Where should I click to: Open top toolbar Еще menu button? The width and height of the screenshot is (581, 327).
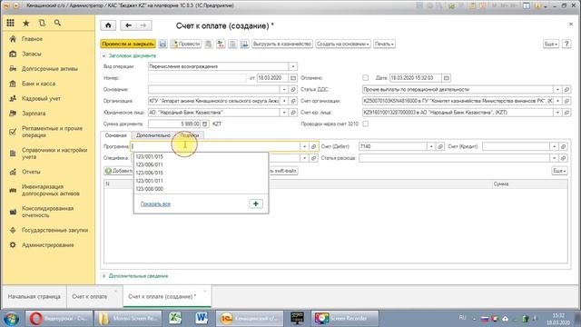551,44
